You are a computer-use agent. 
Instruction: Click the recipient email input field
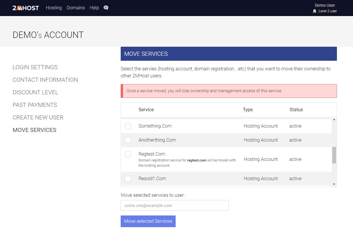174,206
